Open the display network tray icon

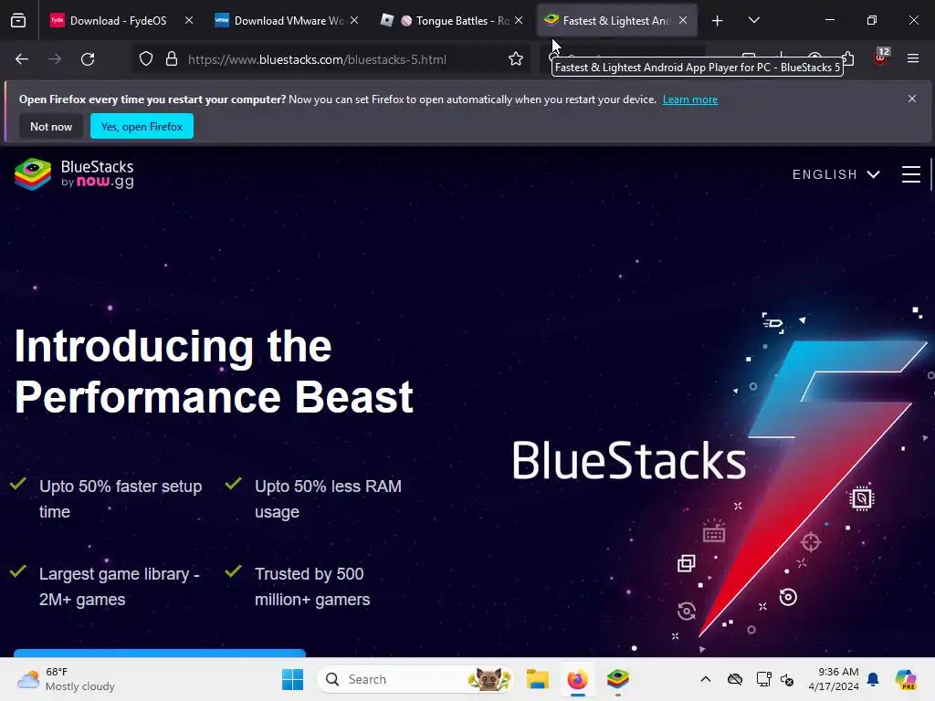763,679
